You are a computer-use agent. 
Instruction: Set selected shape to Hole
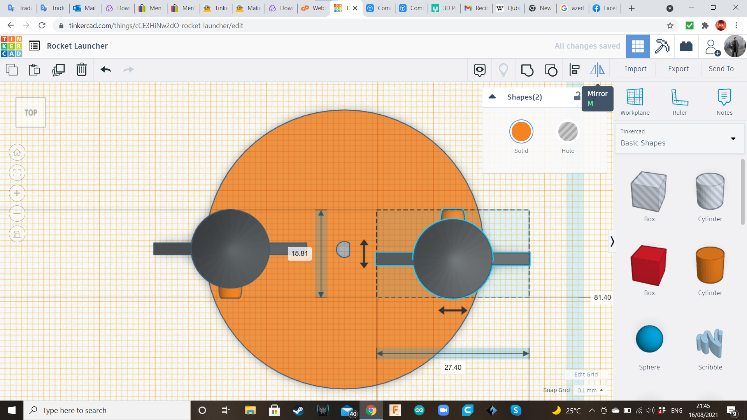click(x=568, y=131)
